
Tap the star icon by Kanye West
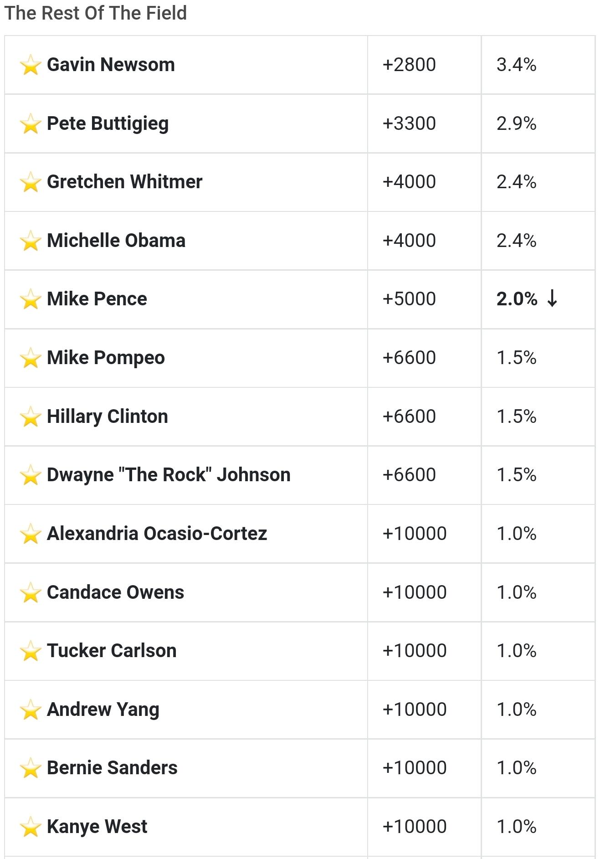pyautogui.click(x=31, y=827)
